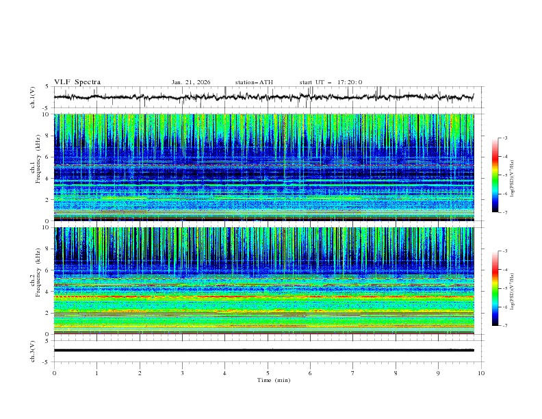This screenshot has height=419, width=542.
Task: Select the date text "Jan. 21, 2026"
Action: [x=191, y=82]
